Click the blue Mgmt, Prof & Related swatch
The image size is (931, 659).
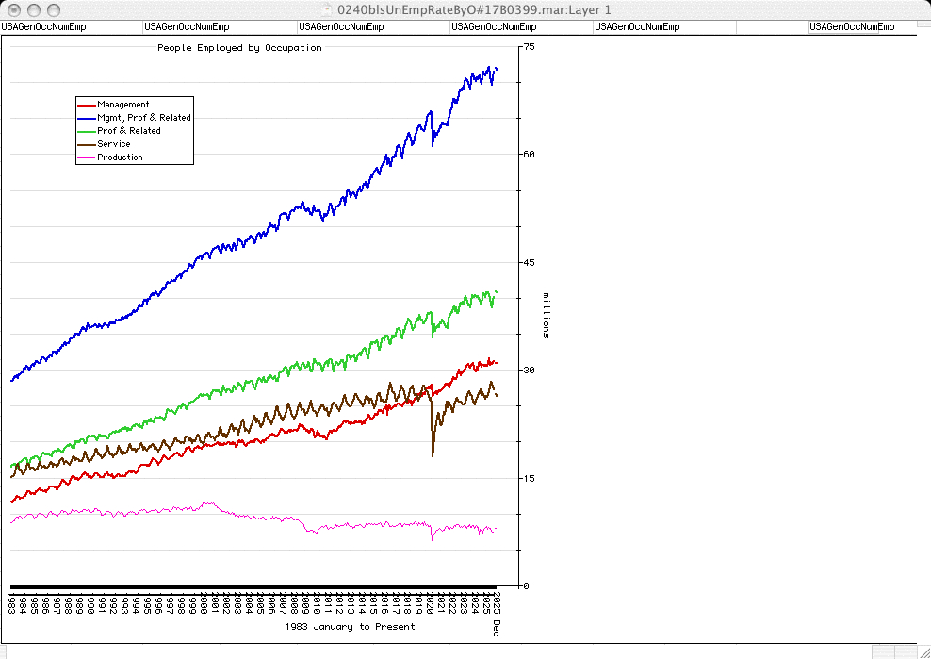coord(87,118)
